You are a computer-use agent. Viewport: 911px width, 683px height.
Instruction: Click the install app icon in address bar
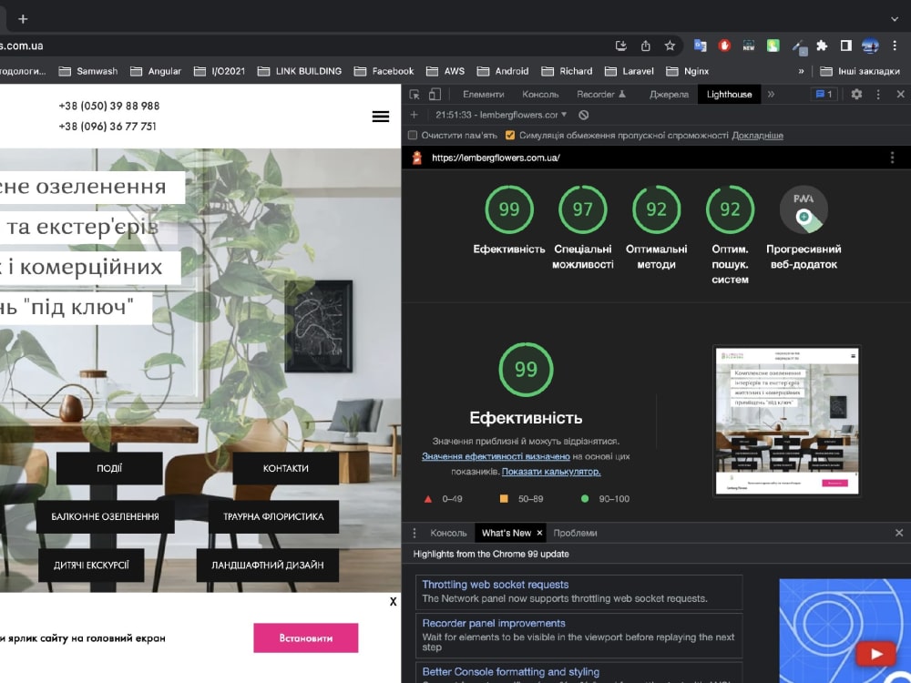point(621,46)
